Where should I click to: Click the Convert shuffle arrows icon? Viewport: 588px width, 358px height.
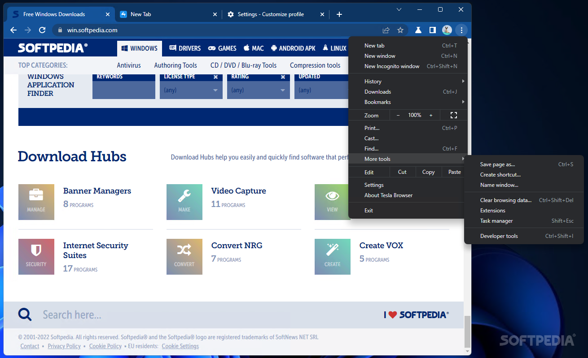point(184,257)
